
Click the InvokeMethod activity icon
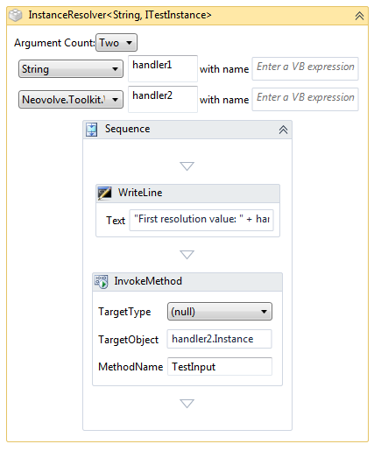(102, 282)
